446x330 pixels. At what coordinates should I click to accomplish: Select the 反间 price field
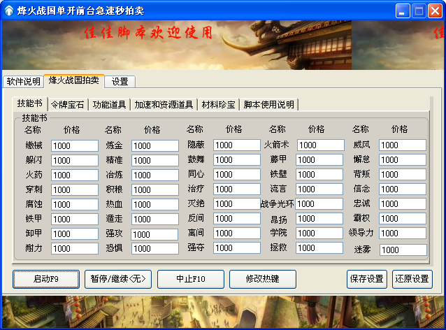click(237, 219)
